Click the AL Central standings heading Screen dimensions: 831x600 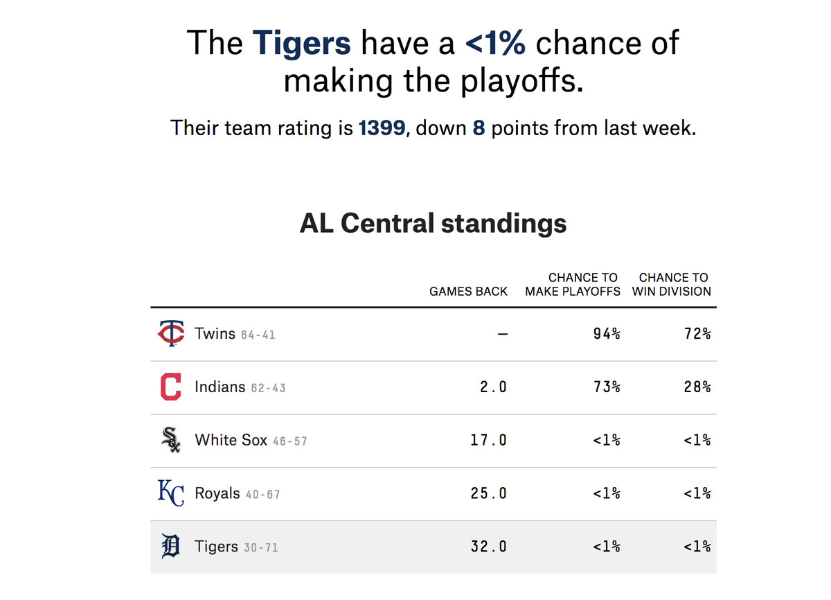tap(433, 224)
